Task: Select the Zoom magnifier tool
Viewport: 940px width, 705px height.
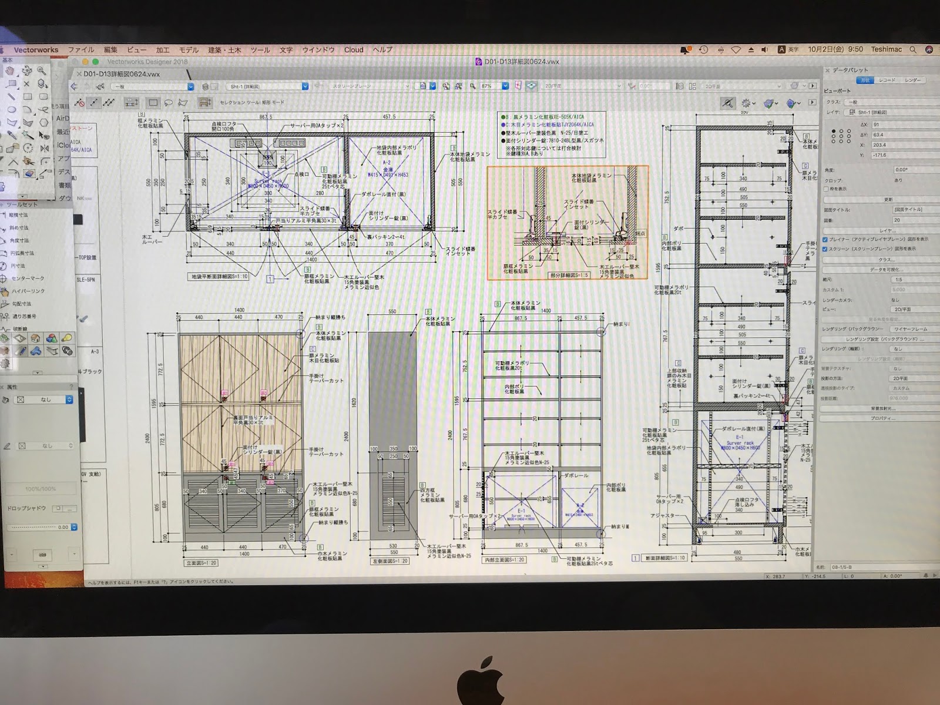Action: tap(41, 70)
